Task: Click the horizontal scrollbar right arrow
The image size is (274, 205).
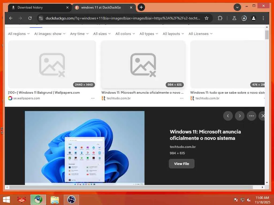Action: click(262, 187)
